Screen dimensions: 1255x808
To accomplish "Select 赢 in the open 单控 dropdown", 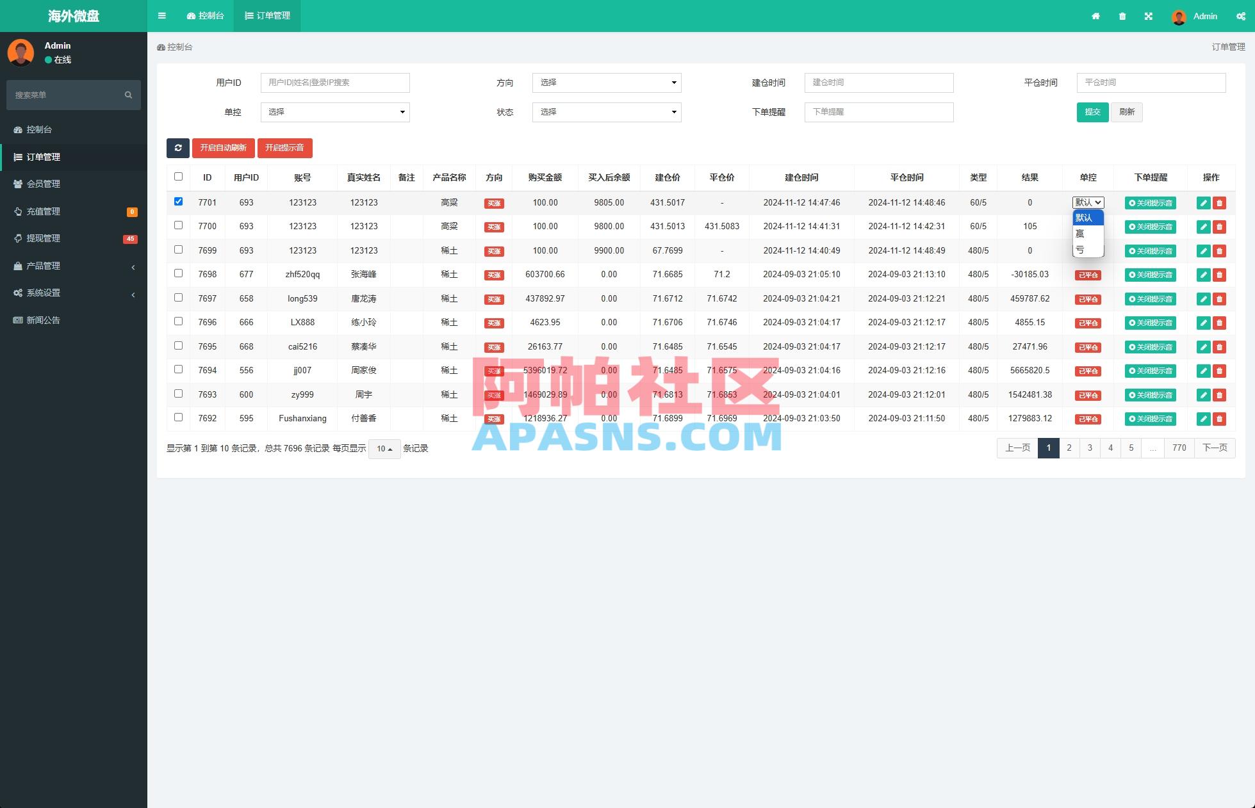I will coord(1081,234).
